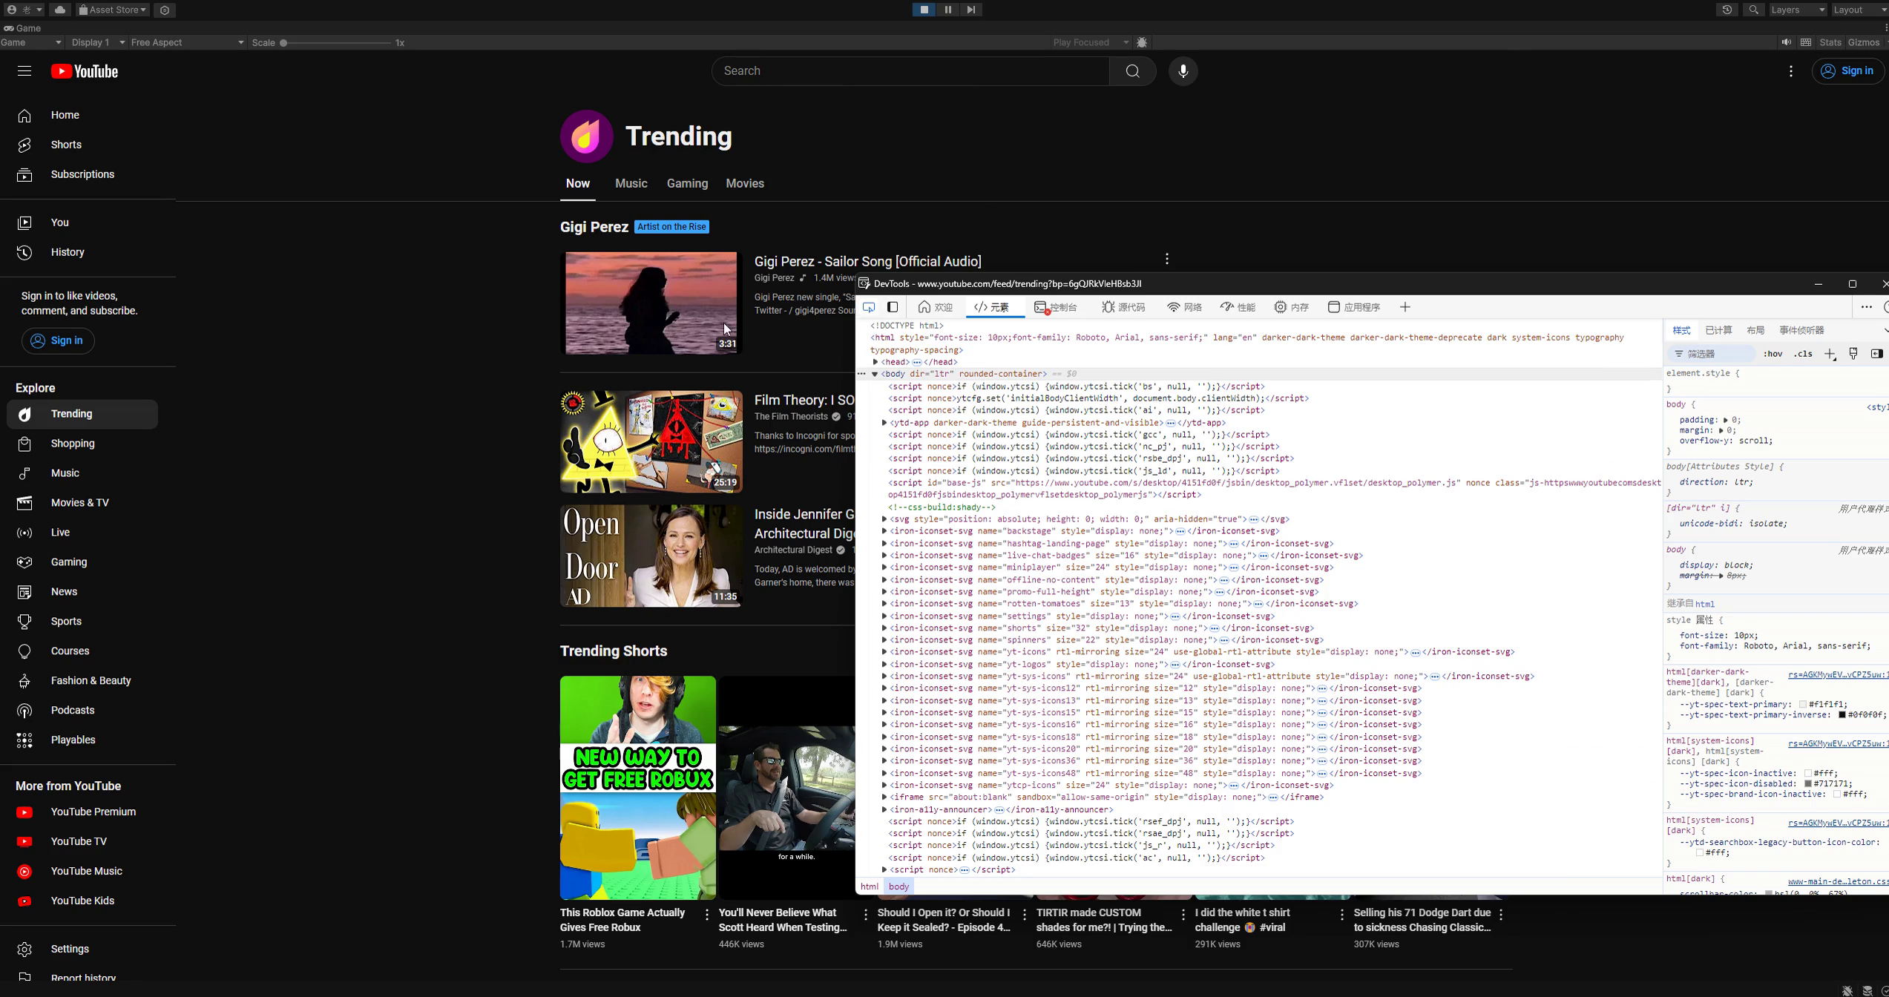This screenshot has height=997, width=1889.
Task: Click the search magnifier button
Action: [1132, 71]
